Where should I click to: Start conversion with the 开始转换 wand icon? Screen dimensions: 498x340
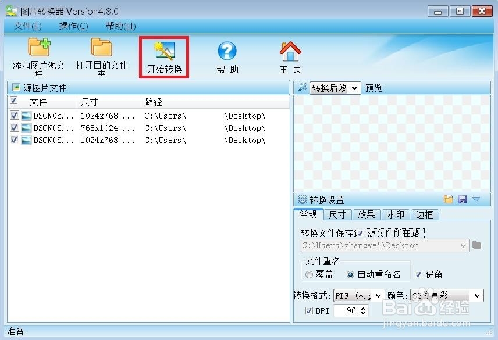coord(163,51)
